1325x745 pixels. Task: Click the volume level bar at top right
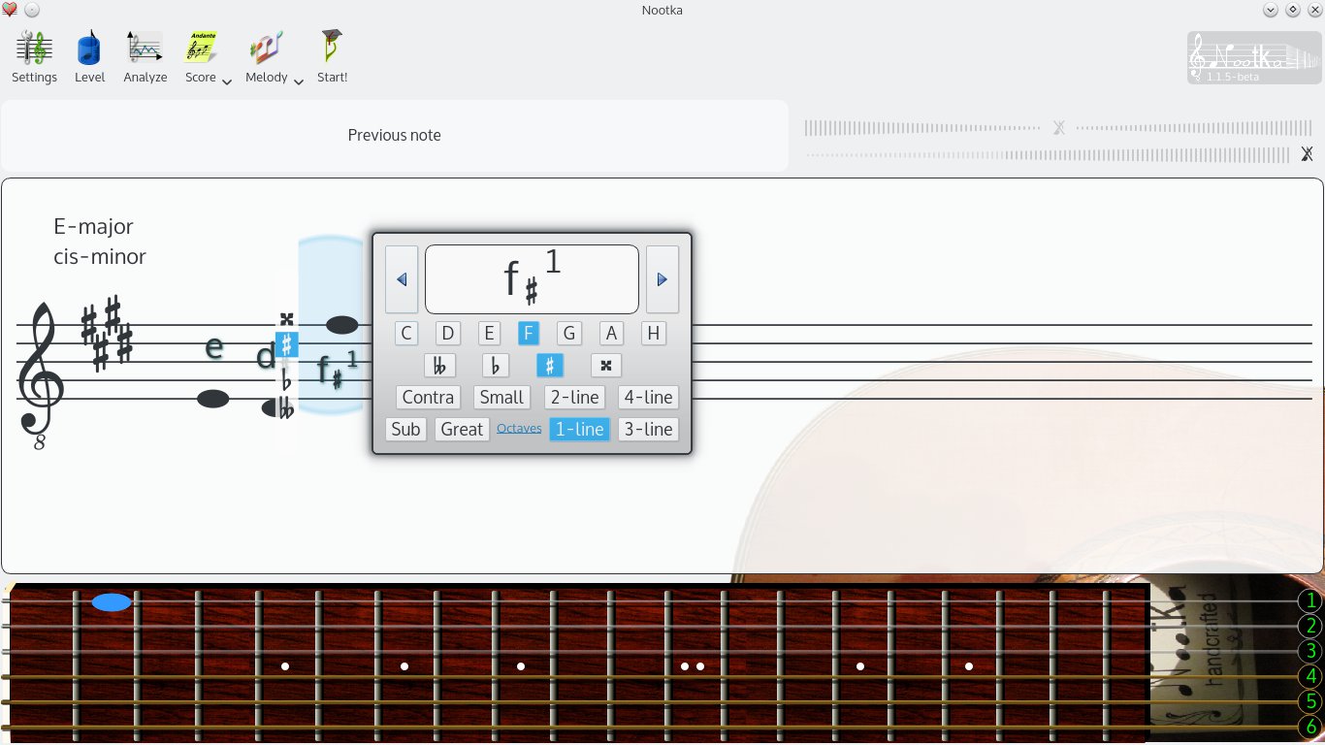tap(1057, 128)
